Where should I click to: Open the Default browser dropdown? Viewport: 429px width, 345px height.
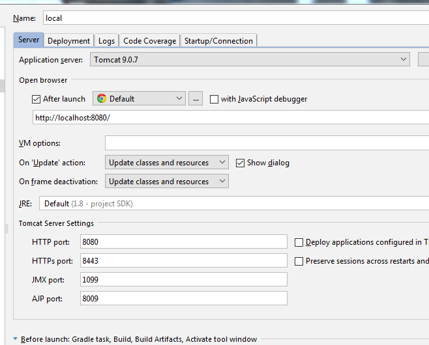pyautogui.click(x=139, y=98)
